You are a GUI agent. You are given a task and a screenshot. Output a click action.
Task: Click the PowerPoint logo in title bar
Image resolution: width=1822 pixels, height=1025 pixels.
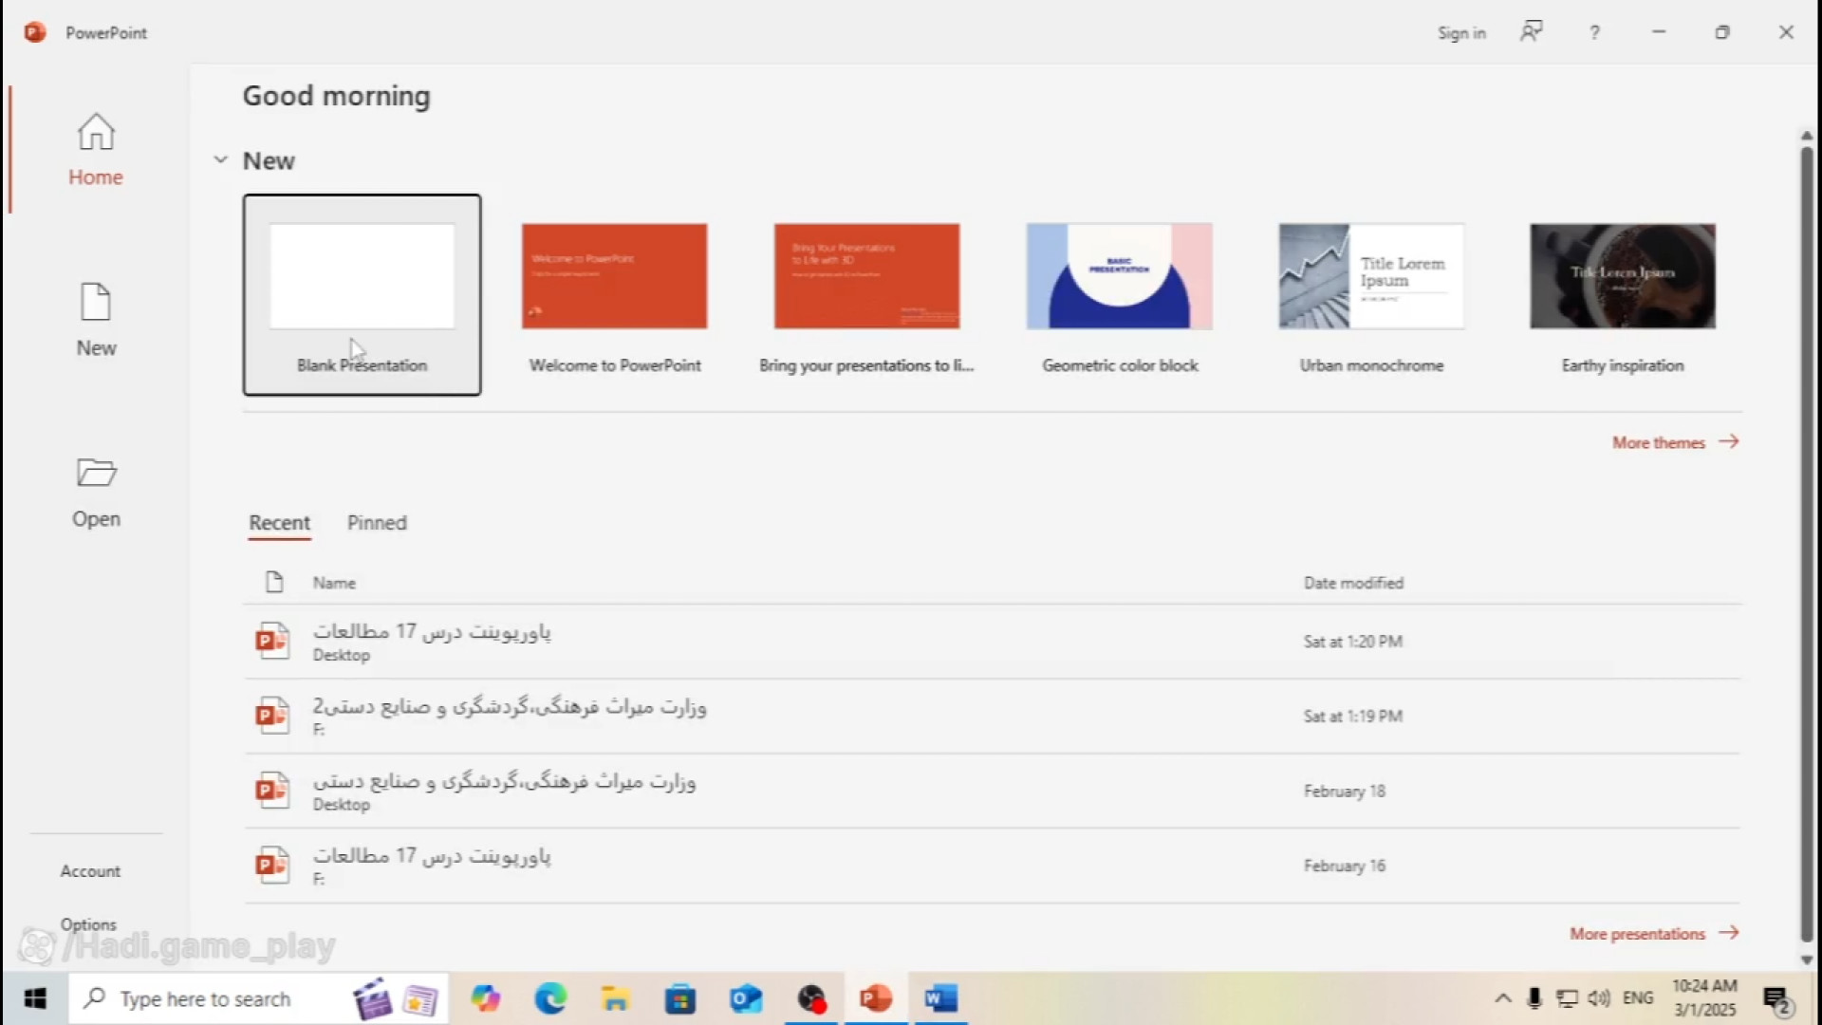point(35,32)
